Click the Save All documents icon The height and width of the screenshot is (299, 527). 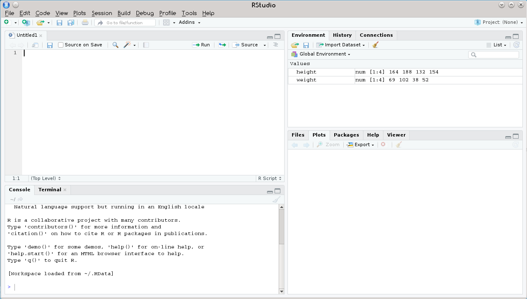71,23
